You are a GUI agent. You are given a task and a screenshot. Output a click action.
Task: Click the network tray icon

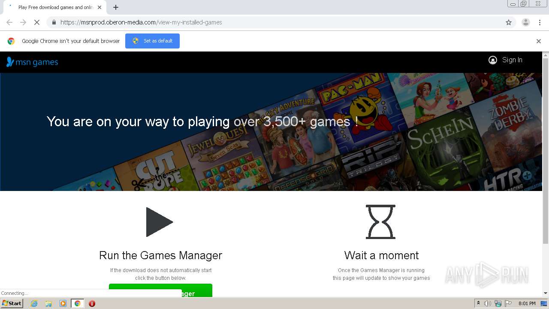pos(498,303)
